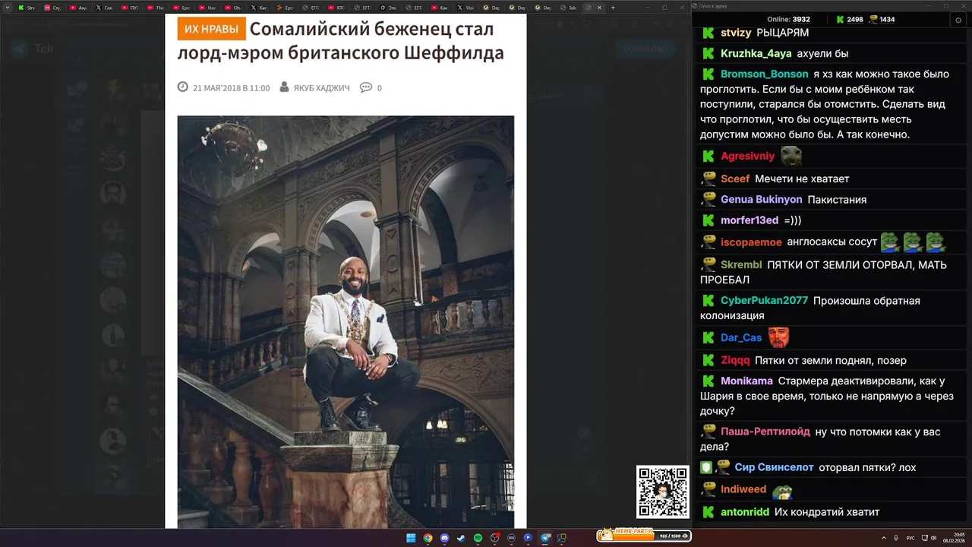Screen dimensions: 972x547
Task: Click the QR code on the overlay
Action: point(663,492)
